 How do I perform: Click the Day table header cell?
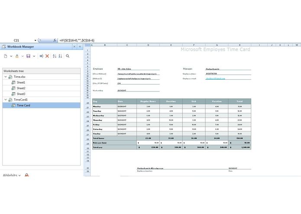click(x=105, y=101)
